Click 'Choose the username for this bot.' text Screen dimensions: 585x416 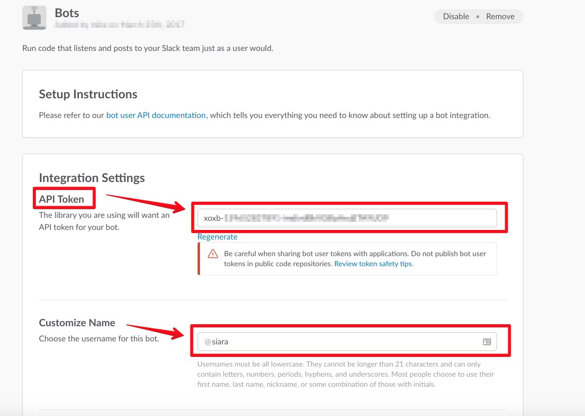[x=99, y=338]
